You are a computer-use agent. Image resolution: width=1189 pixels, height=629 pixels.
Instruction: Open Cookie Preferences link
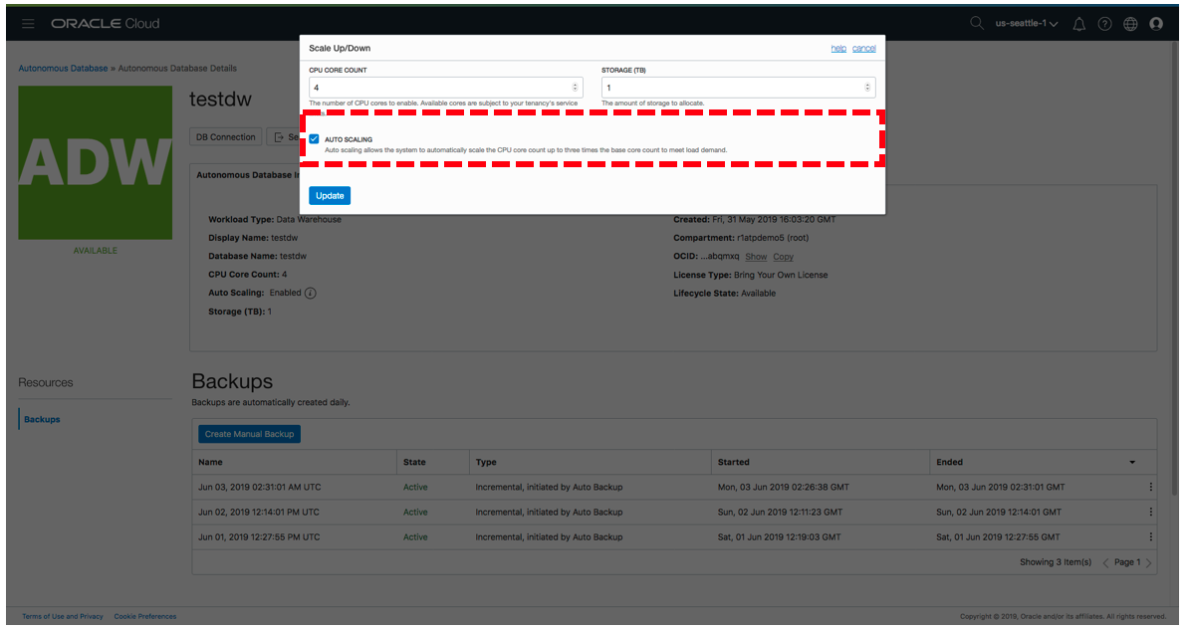[144, 617]
